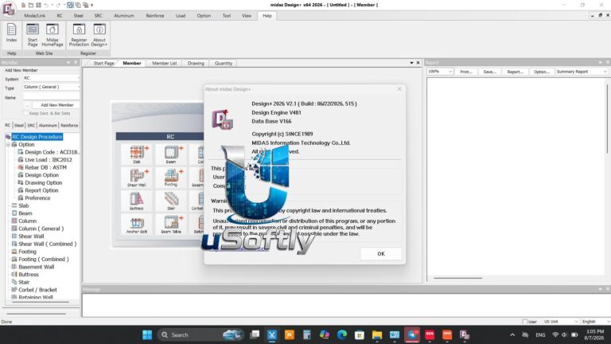This screenshot has height=344, width=611.
Task: Click the Buttress member icon
Action: (137, 201)
